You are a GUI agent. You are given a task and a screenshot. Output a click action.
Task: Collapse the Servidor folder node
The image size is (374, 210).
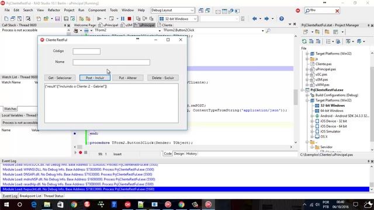[312, 147]
